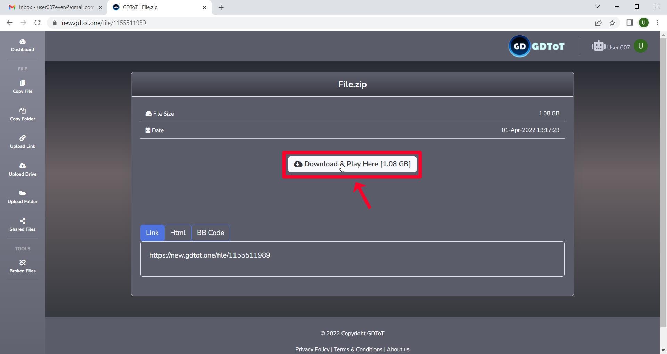
Task: Bookmark this page with star icon
Action: 612,23
